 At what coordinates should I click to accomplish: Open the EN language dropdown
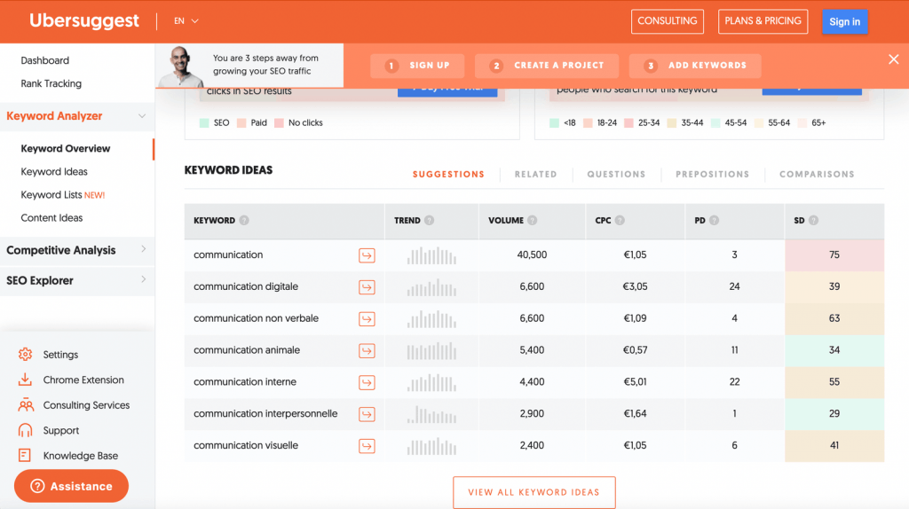(x=186, y=21)
